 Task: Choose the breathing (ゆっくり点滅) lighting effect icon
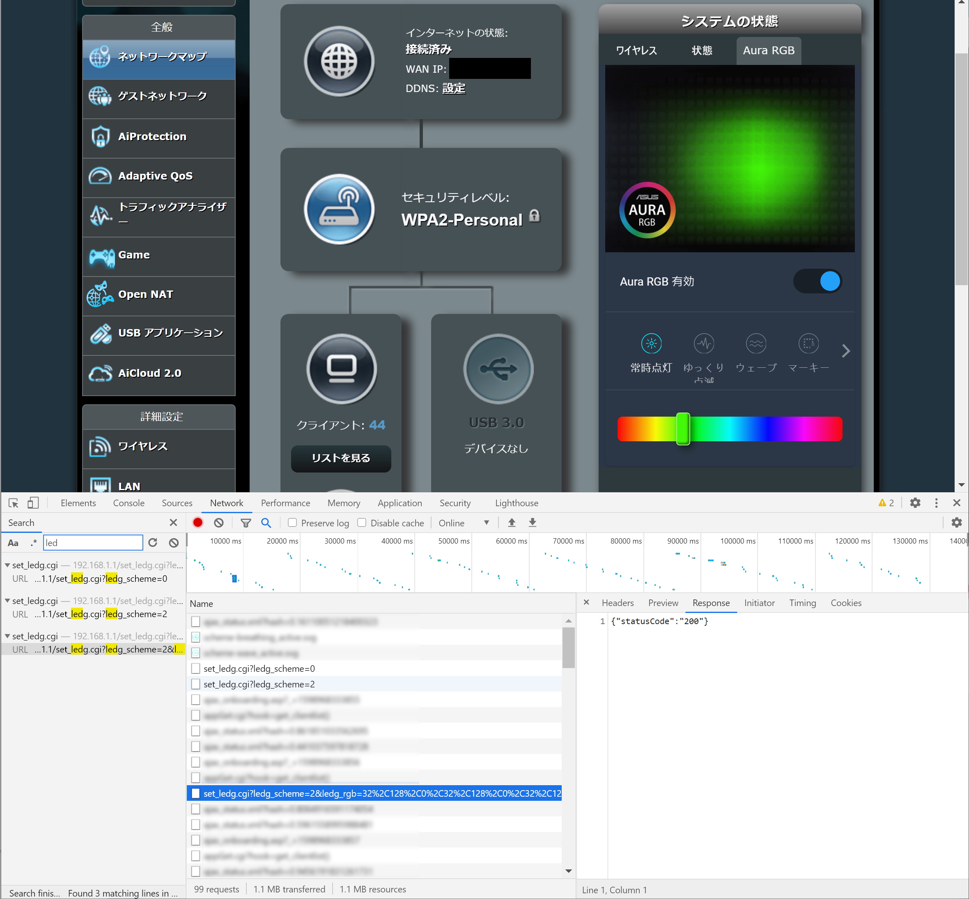point(703,343)
